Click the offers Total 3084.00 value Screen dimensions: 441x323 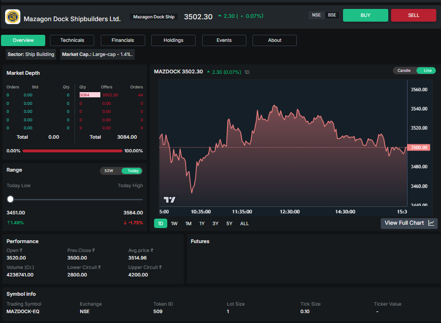pos(127,137)
